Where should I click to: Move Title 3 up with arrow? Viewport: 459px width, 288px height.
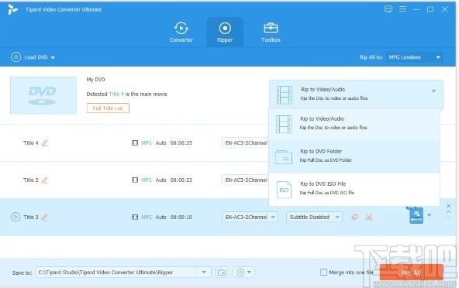click(x=448, y=212)
